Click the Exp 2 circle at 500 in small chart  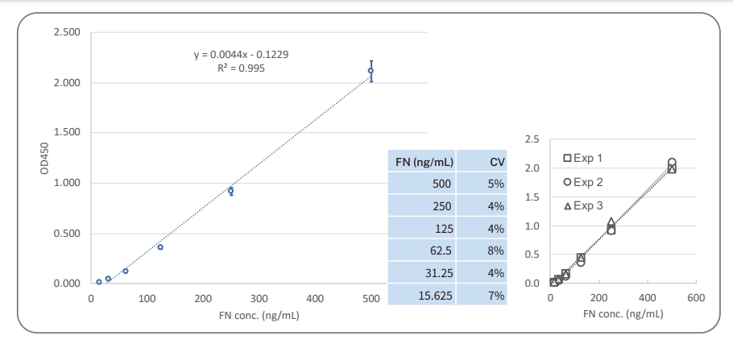point(672,163)
